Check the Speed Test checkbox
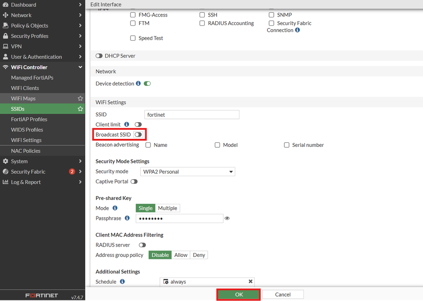 pos(133,38)
